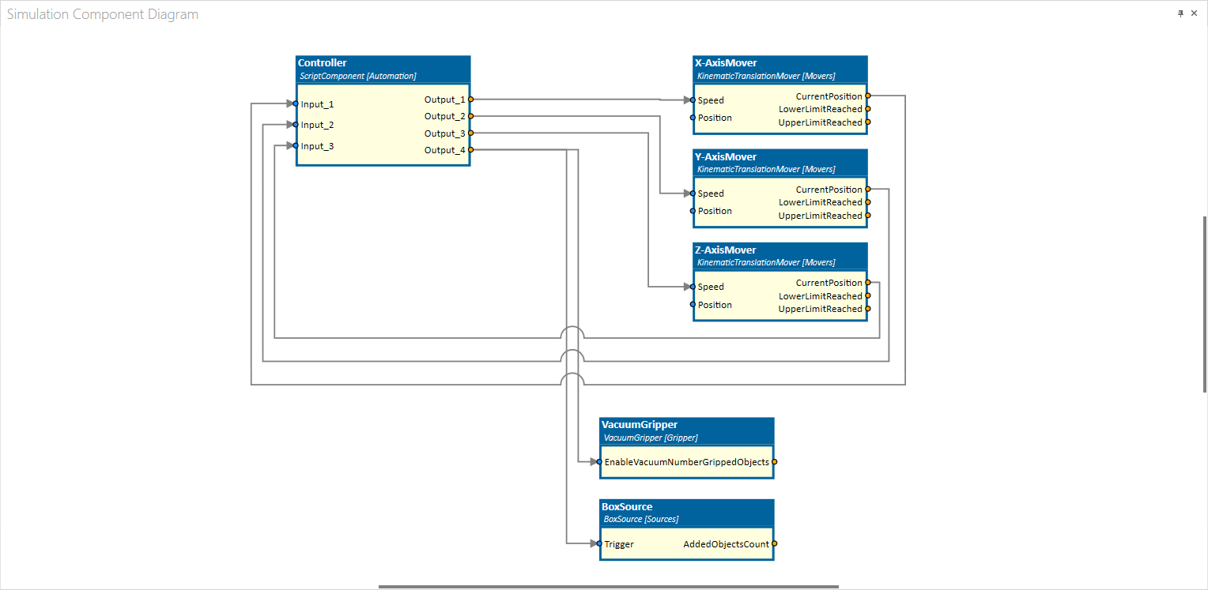Image resolution: width=1208 pixels, height=590 pixels.
Task: Click the horizontal scrollbar thumb
Action: click(x=609, y=587)
